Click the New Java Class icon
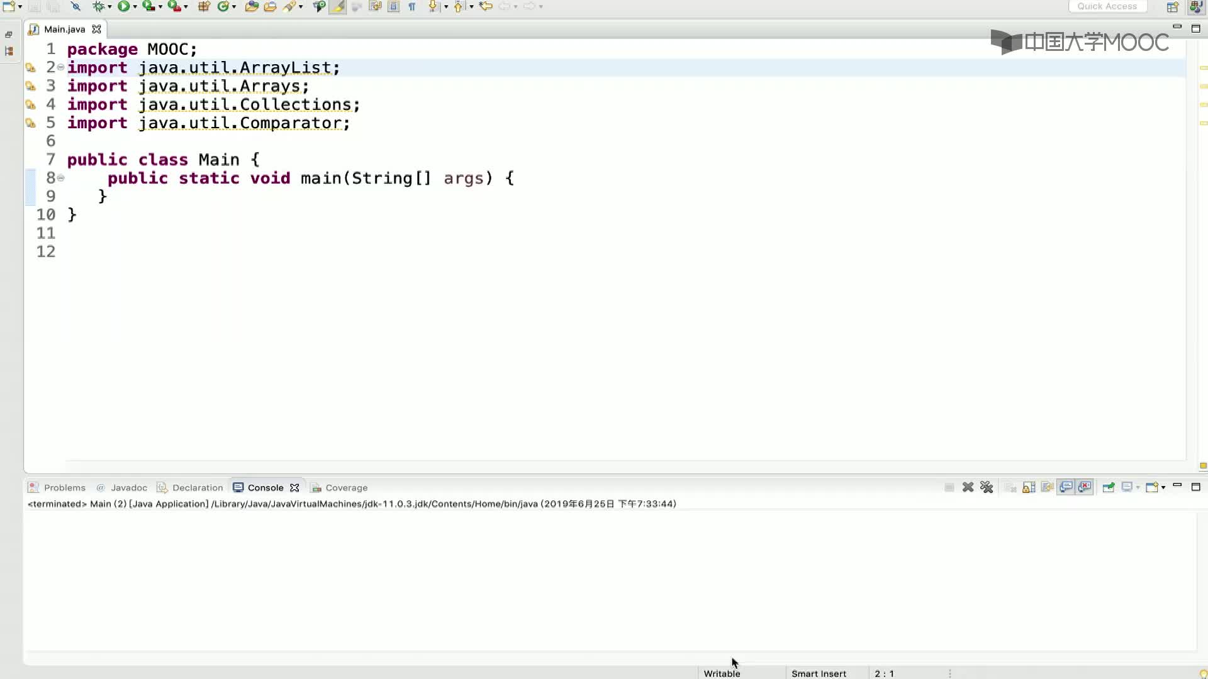The image size is (1208, 679). pos(223,6)
